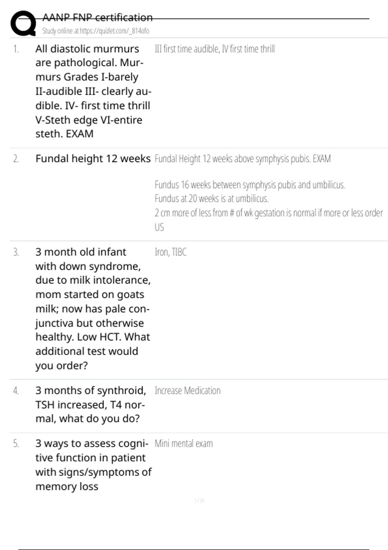The width and height of the screenshot is (388, 550).
Task: Click the '2 cm more or less' line
Action: click(268, 213)
